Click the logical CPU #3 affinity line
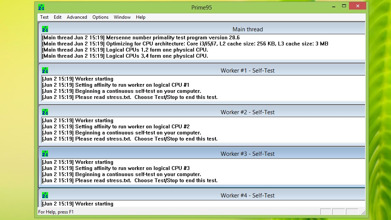The width and height of the screenshot is (391, 220). (x=116, y=168)
